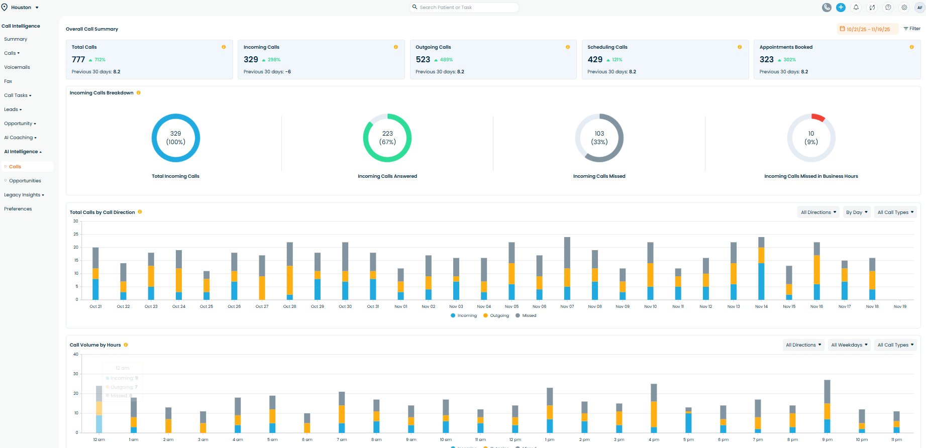Click the Total Calls info icon

tap(224, 47)
